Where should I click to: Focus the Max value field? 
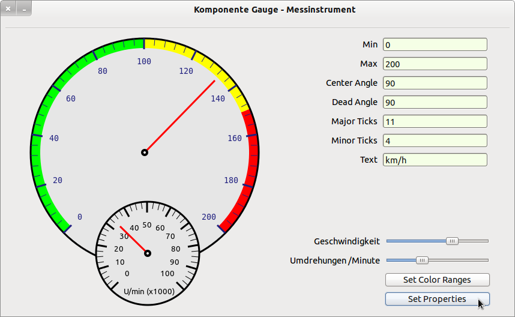tap(435, 64)
